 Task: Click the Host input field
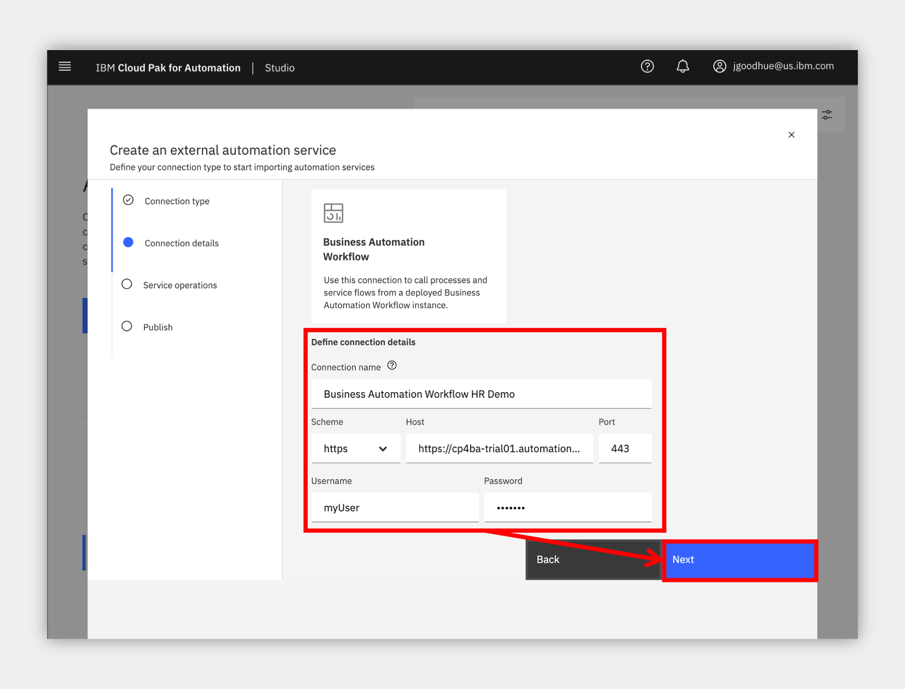tap(499, 448)
